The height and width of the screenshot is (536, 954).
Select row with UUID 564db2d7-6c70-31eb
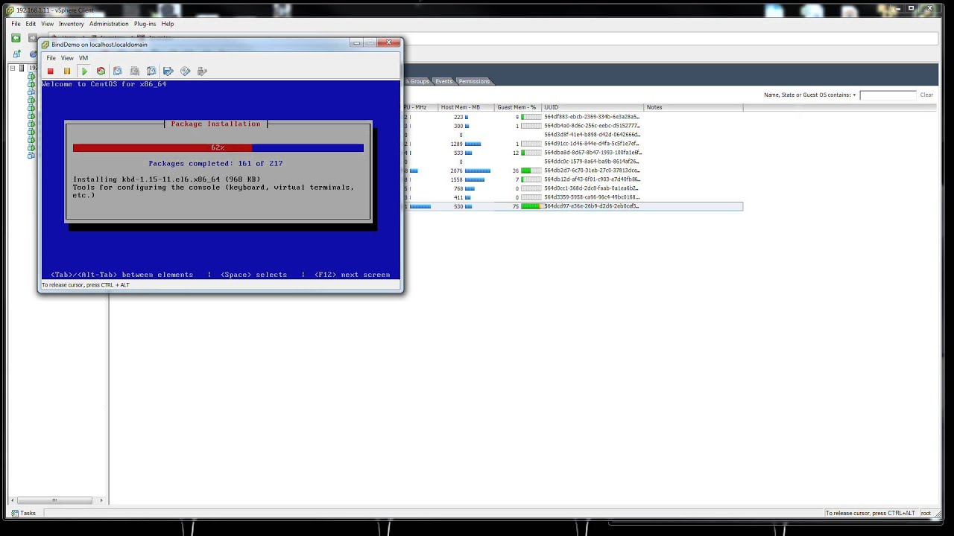tap(592, 170)
